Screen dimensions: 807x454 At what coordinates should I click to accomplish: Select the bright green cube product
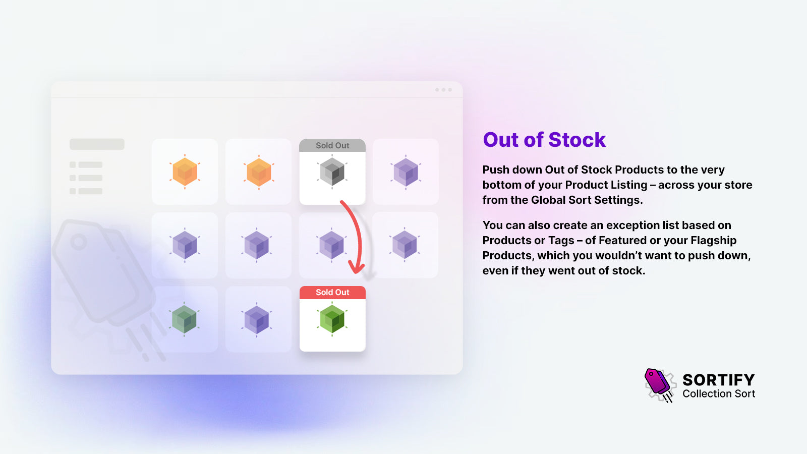coord(332,319)
